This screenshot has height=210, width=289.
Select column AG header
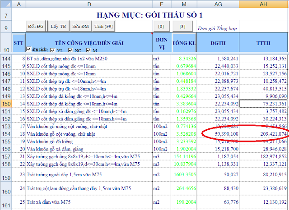[x=218, y=4]
